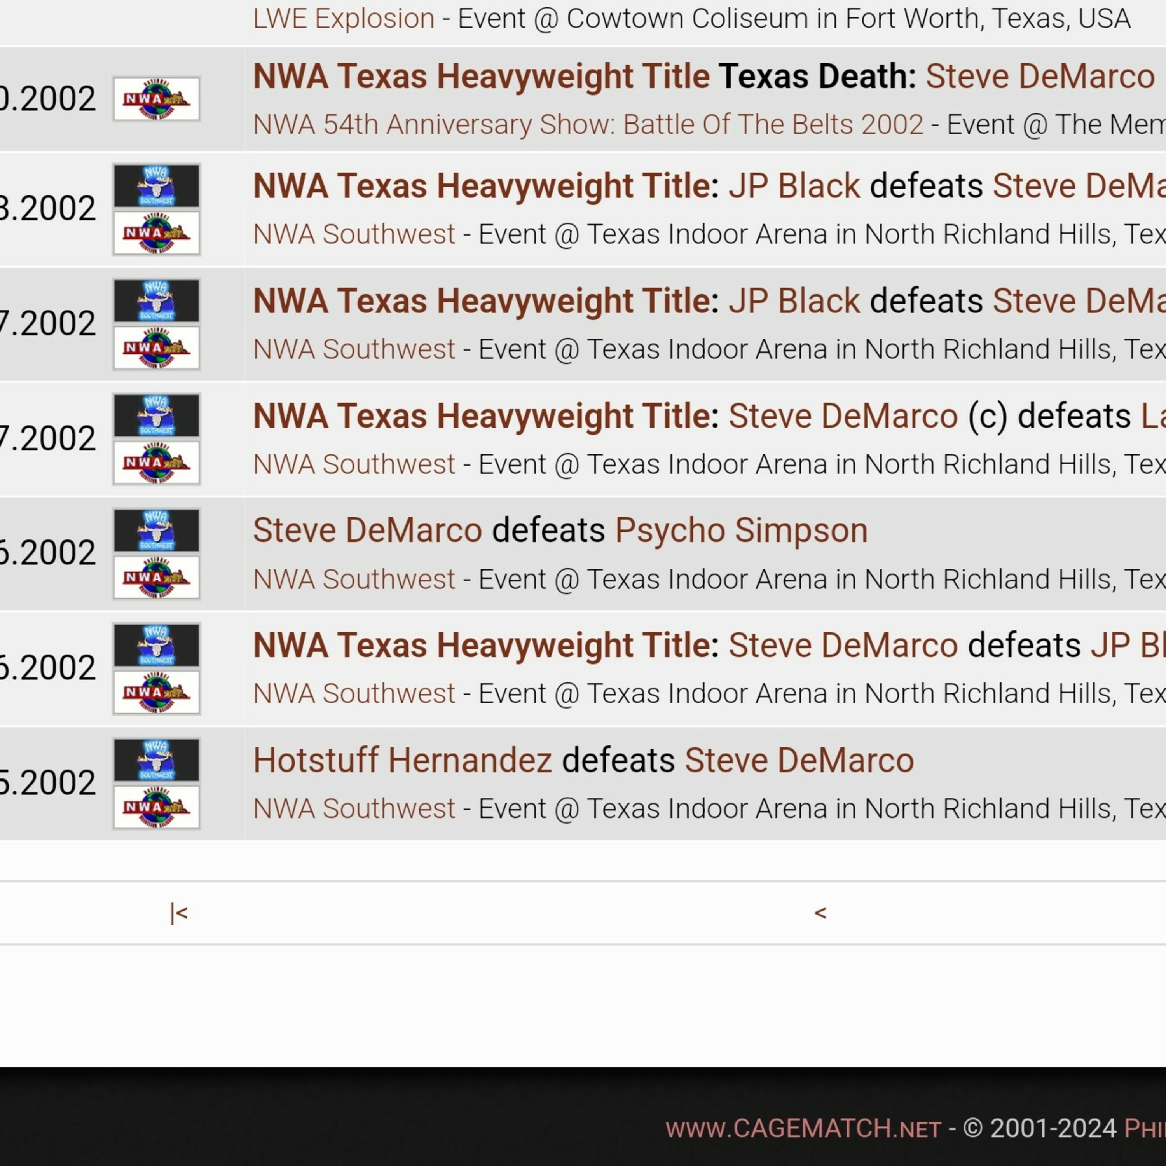Viewport: 1166px width, 1166px height.
Task: Open NWA Southwest event in Steve DeMarco (c) row
Action: pos(354,464)
